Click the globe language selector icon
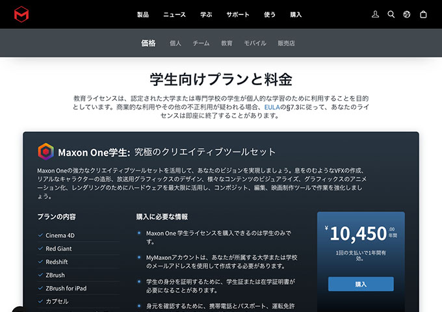 (407, 14)
